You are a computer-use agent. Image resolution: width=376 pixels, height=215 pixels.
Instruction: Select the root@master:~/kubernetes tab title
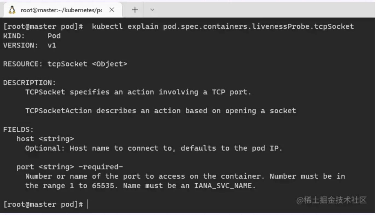point(61,10)
